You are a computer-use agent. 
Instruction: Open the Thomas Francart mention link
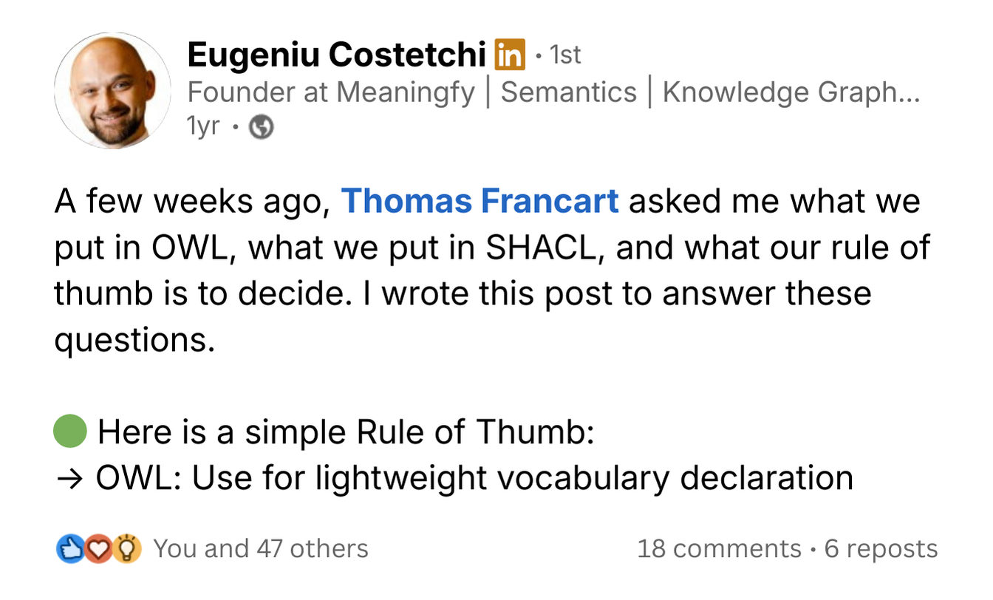[x=480, y=202]
